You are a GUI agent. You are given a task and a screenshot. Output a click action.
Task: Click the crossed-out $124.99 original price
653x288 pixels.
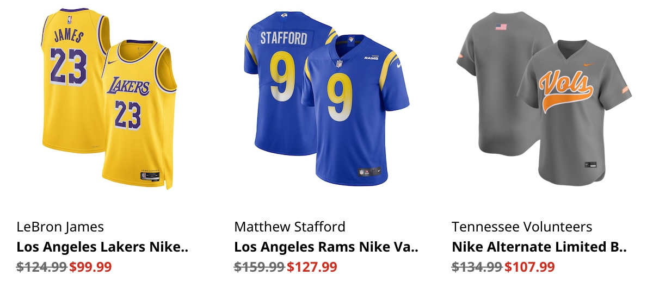click(41, 267)
